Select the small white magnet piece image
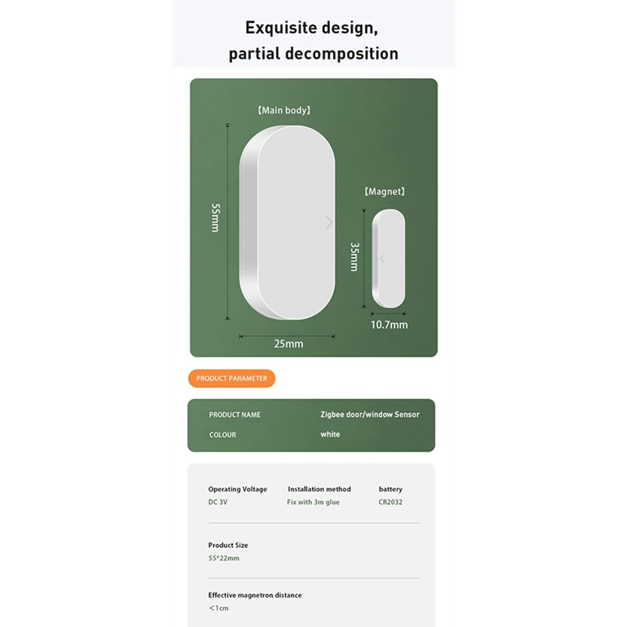Screen dimensions: 627x627 [389, 259]
